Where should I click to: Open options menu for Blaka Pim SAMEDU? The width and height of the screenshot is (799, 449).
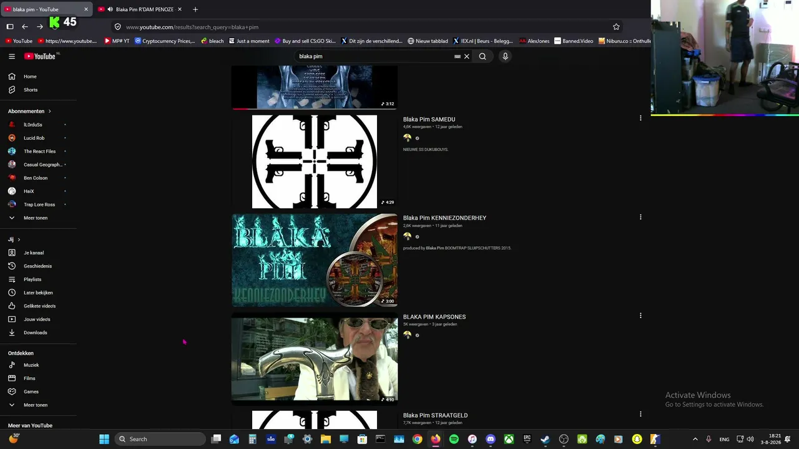pyautogui.click(x=640, y=118)
